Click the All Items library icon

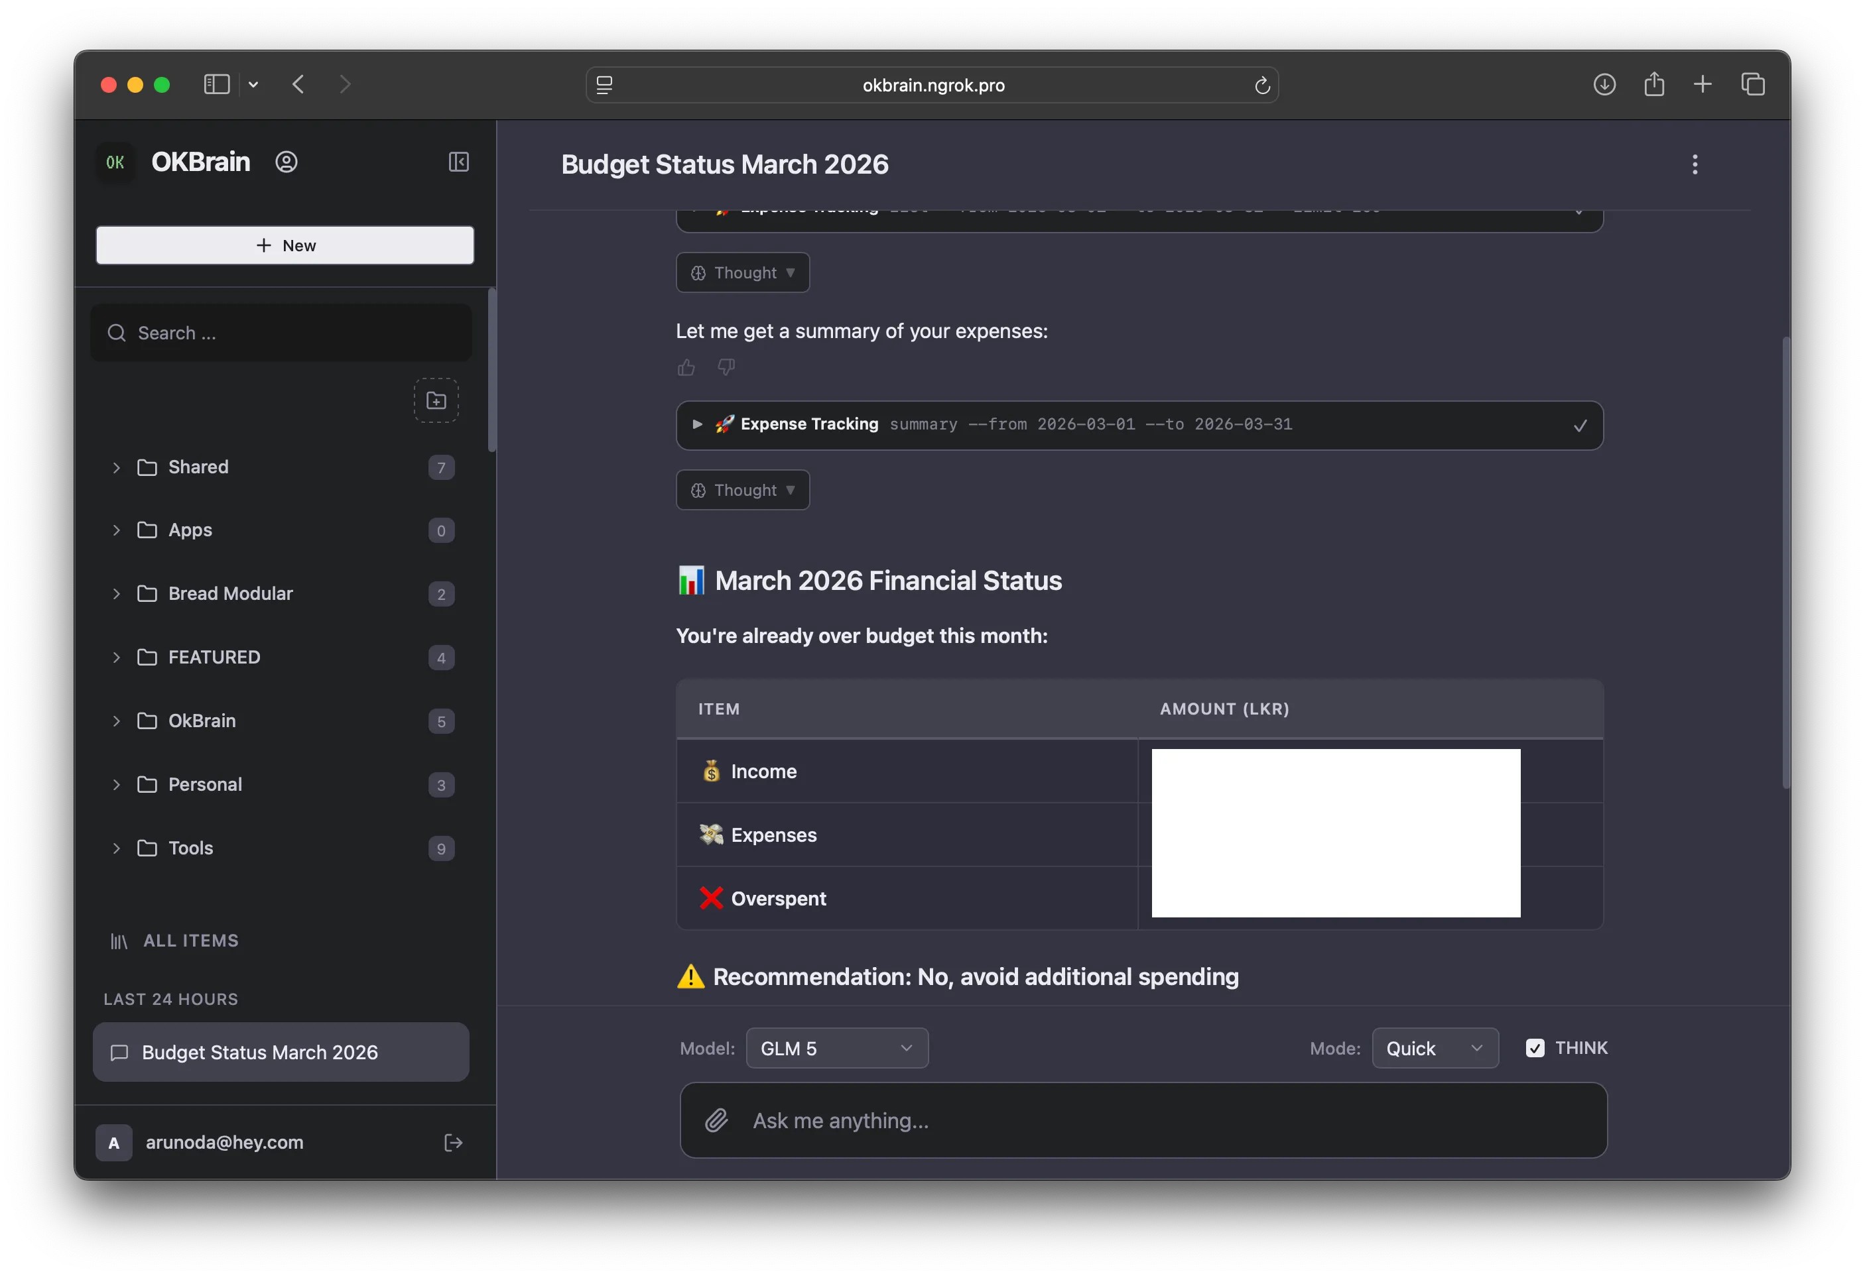click(119, 941)
